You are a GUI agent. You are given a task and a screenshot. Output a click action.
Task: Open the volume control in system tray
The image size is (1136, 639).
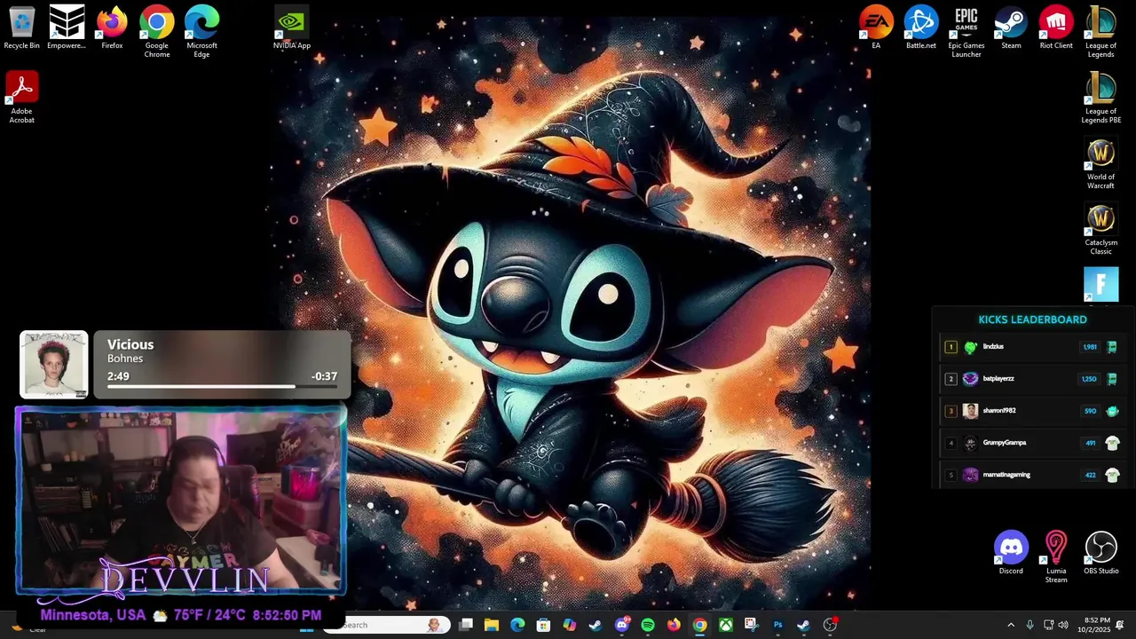[x=1062, y=625]
